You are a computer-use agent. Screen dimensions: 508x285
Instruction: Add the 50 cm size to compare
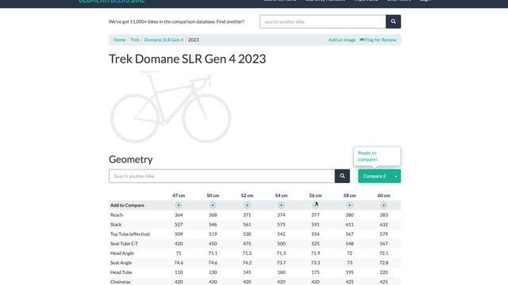tap(213, 205)
